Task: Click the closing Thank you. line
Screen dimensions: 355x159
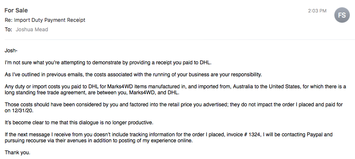Action: coord(17,153)
